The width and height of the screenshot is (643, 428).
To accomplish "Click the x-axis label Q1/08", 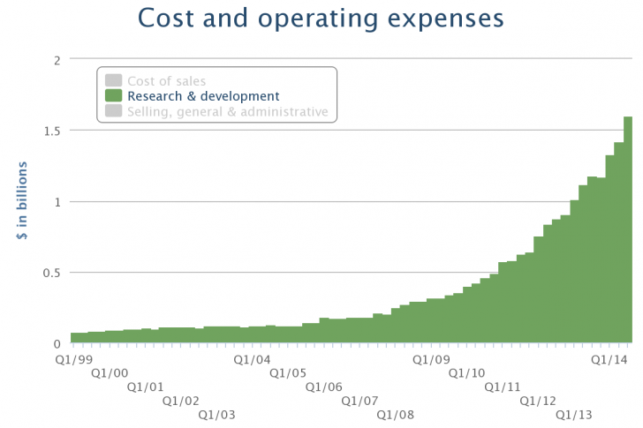I will 396,415.
